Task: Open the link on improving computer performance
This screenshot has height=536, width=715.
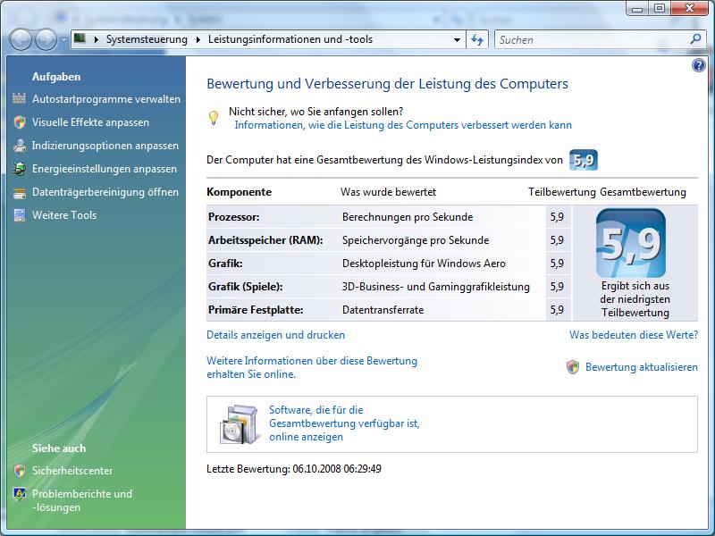Action: coord(403,125)
